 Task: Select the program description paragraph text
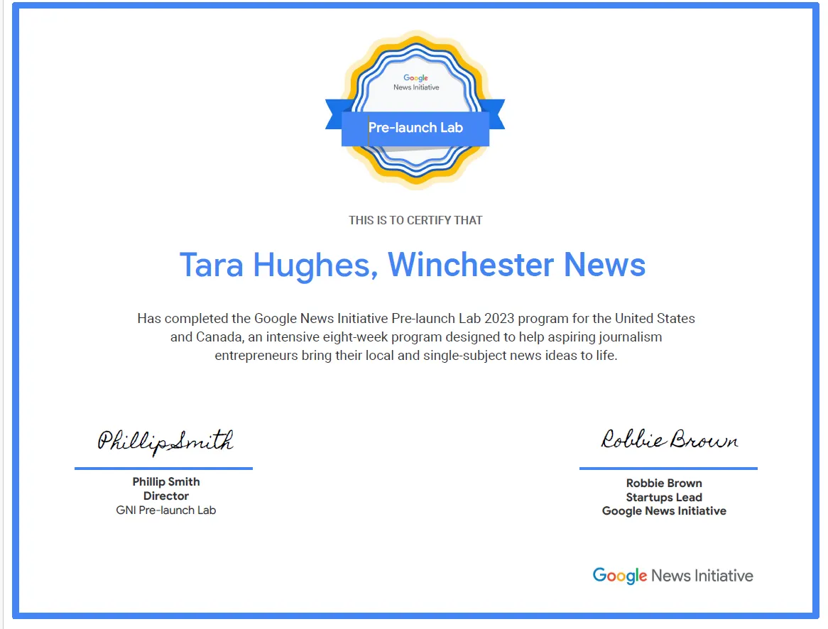click(414, 337)
